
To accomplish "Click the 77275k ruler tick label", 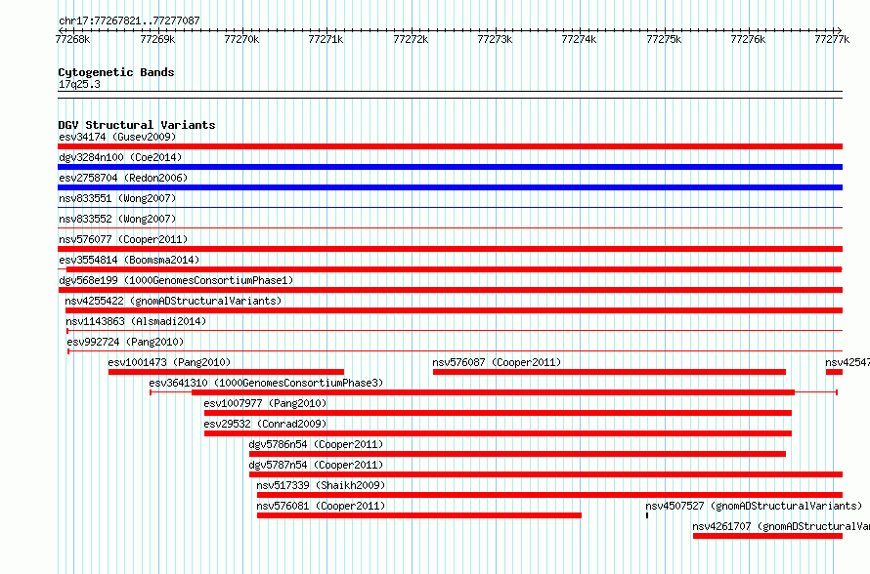I will (x=664, y=39).
